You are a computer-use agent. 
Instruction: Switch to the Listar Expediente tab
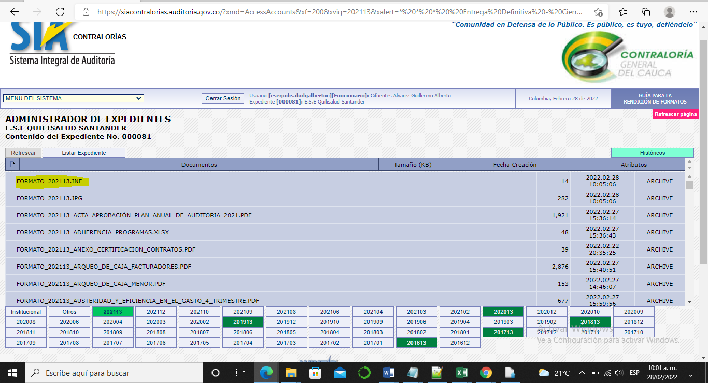(x=84, y=153)
